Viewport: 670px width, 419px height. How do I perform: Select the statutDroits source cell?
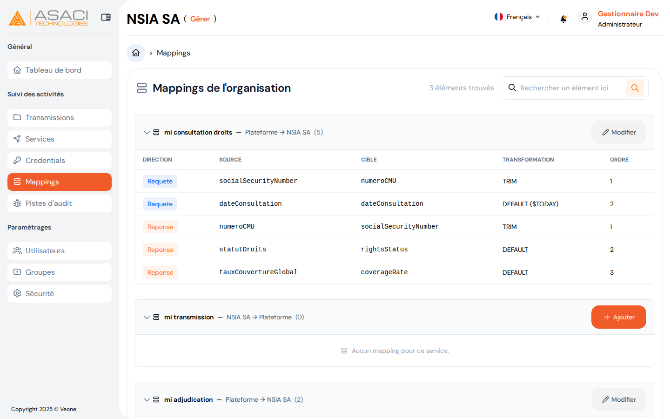(x=243, y=250)
